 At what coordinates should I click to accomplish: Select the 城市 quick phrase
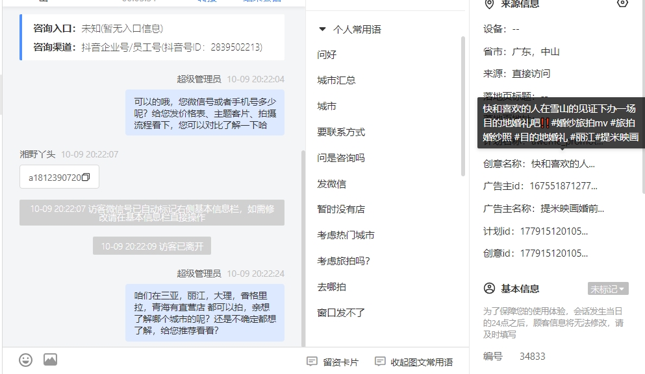coord(327,106)
